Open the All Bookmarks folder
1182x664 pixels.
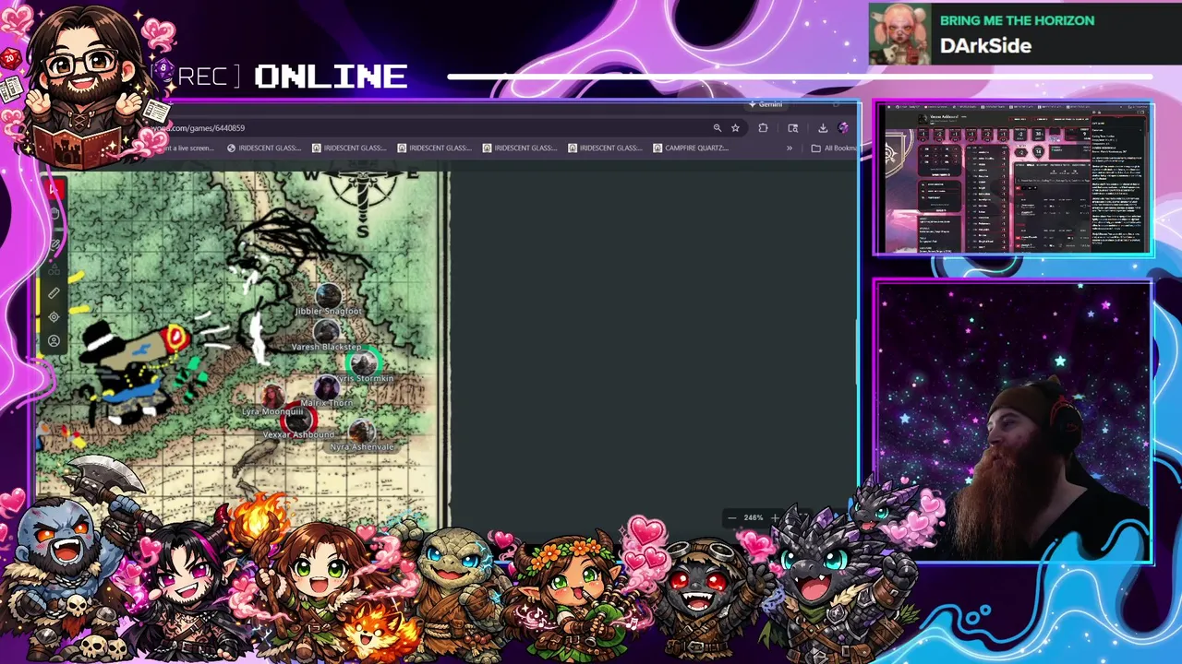tap(834, 148)
